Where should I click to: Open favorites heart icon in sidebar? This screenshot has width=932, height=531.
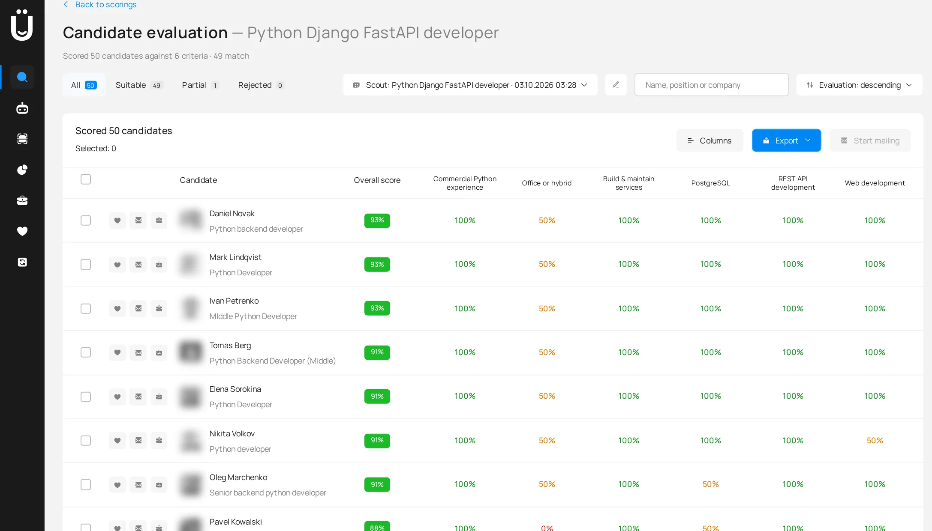click(x=22, y=231)
